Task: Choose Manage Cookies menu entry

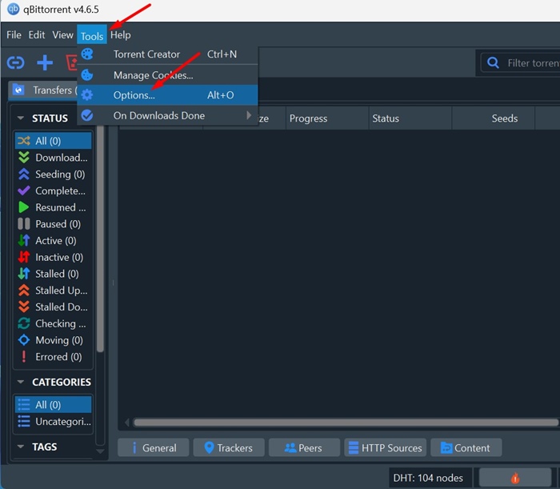Action: 167,75
